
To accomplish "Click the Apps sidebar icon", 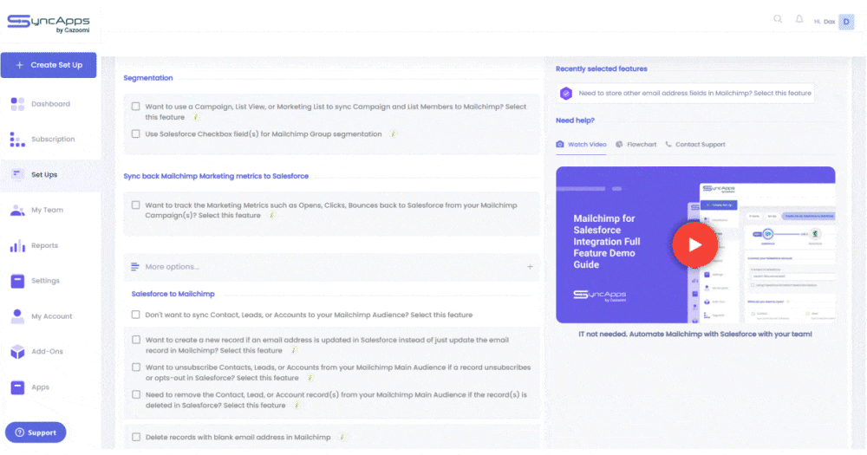I will point(17,387).
